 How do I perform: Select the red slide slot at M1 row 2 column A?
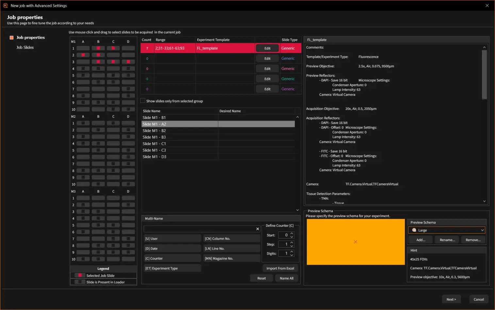click(x=83, y=55)
